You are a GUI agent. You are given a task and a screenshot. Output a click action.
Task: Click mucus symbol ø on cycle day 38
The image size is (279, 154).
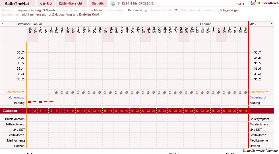(229, 92)
